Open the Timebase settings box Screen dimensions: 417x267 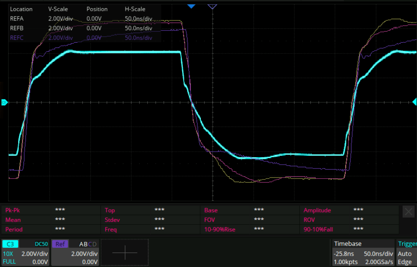362,253
